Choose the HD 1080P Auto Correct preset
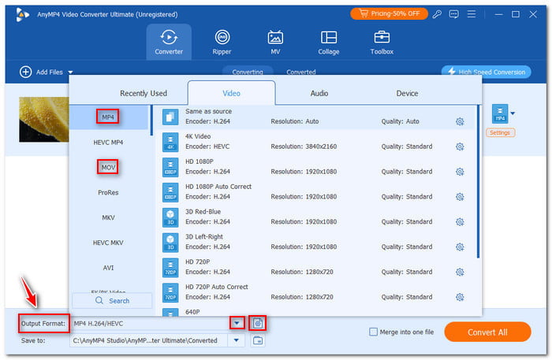The height and width of the screenshot is (360, 552). pos(315,191)
